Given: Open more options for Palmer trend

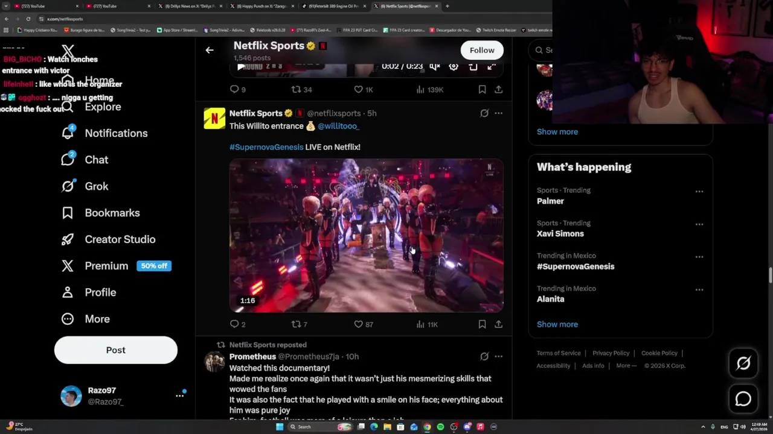Looking at the screenshot, I should pos(699,192).
